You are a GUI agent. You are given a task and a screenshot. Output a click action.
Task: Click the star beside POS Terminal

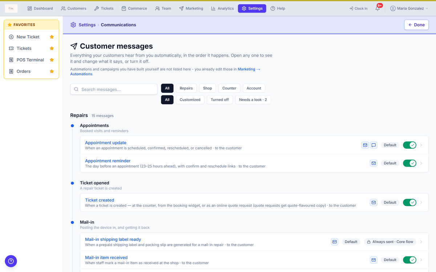[52, 60]
